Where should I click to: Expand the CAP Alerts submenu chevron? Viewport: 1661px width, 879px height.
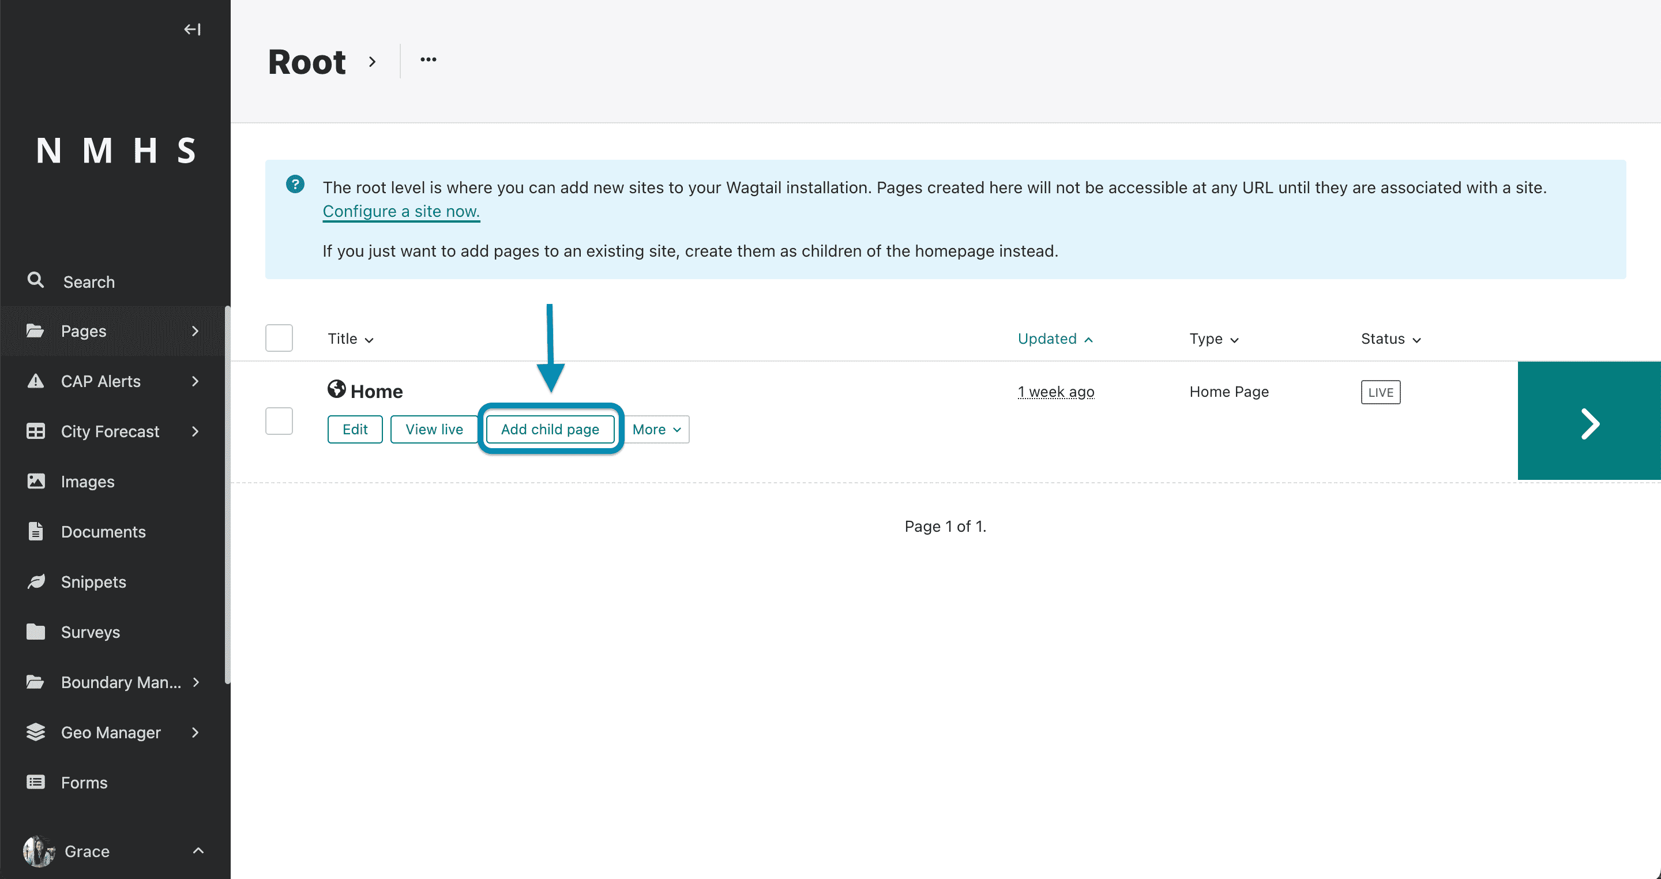(196, 381)
